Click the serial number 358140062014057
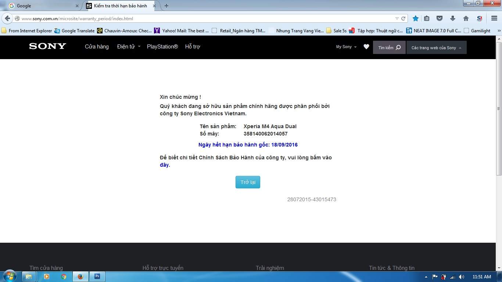Image resolution: width=502 pixels, height=282 pixels. [265, 134]
